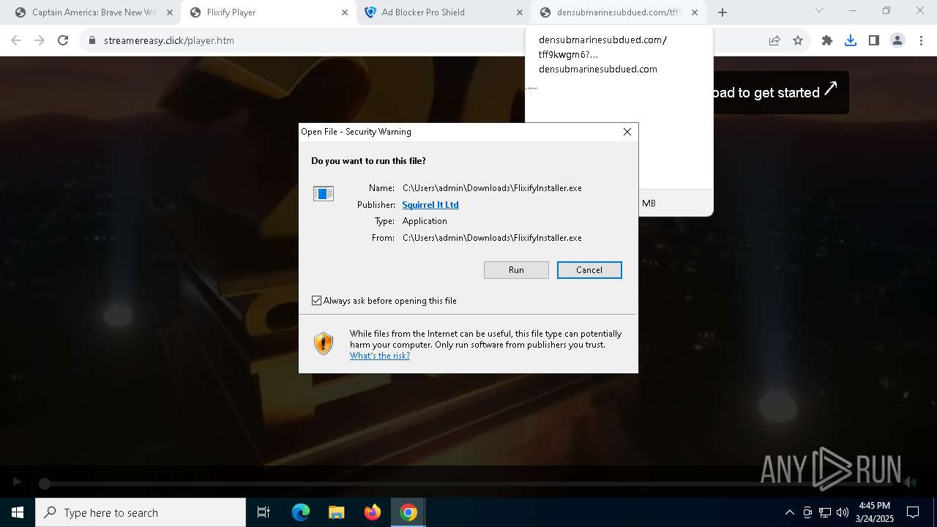Image resolution: width=937 pixels, height=527 pixels.
Task: Share this page icon
Action: click(x=774, y=40)
